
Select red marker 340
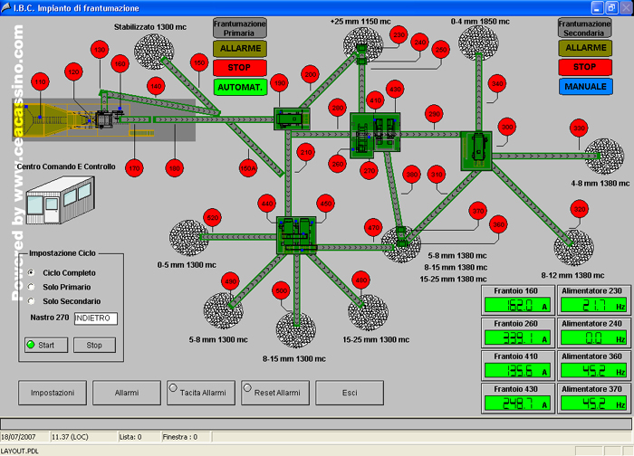(x=497, y=83)
